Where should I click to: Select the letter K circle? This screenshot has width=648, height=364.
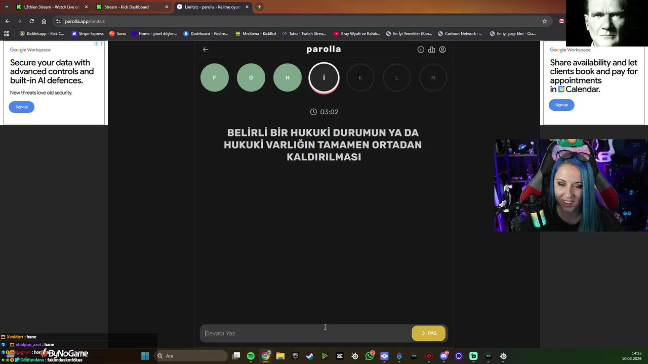(360, 77)
